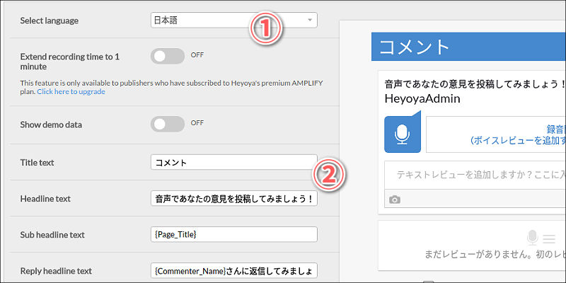Click the Headline text label
This screenshot has height=283, width=566.
click(x=45, y=199)
